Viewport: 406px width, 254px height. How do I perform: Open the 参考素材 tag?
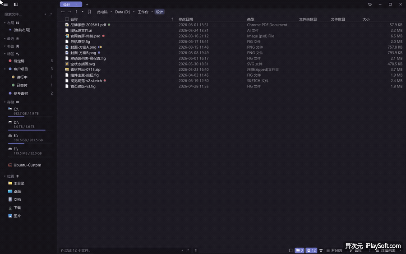(20, 93)
